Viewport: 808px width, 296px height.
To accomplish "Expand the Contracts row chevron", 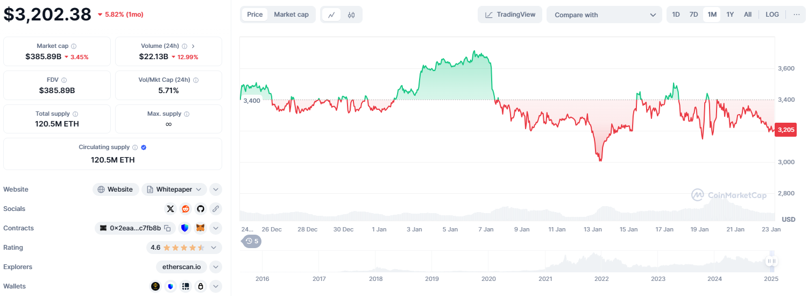I will click(216, 228).
